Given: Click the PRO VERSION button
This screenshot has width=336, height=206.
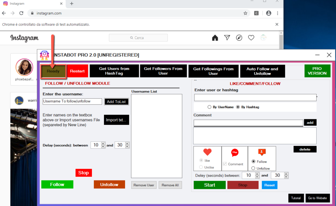Looking at the screenshot, I should [317, 71].
